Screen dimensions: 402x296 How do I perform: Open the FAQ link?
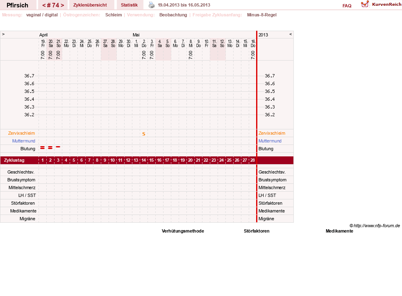pos(347,6)
